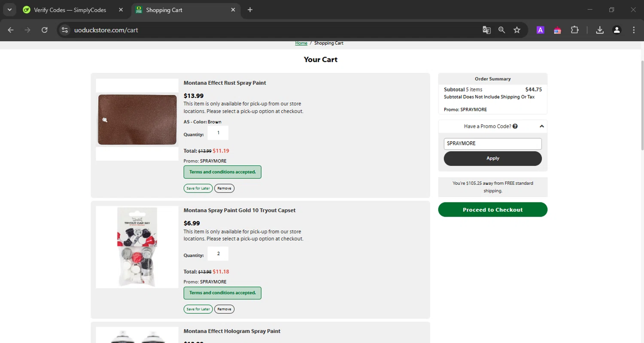Close the Shopping Cart tab
Viewport: 644px width, 343px height.
click(233, 10)
